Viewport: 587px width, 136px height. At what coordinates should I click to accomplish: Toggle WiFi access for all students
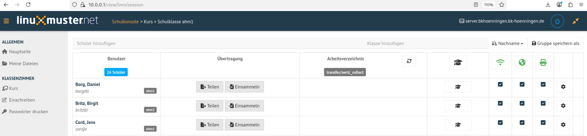point(500,62)
